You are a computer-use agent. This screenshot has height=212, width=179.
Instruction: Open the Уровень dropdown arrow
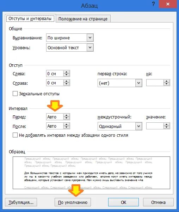pos(90,47)
